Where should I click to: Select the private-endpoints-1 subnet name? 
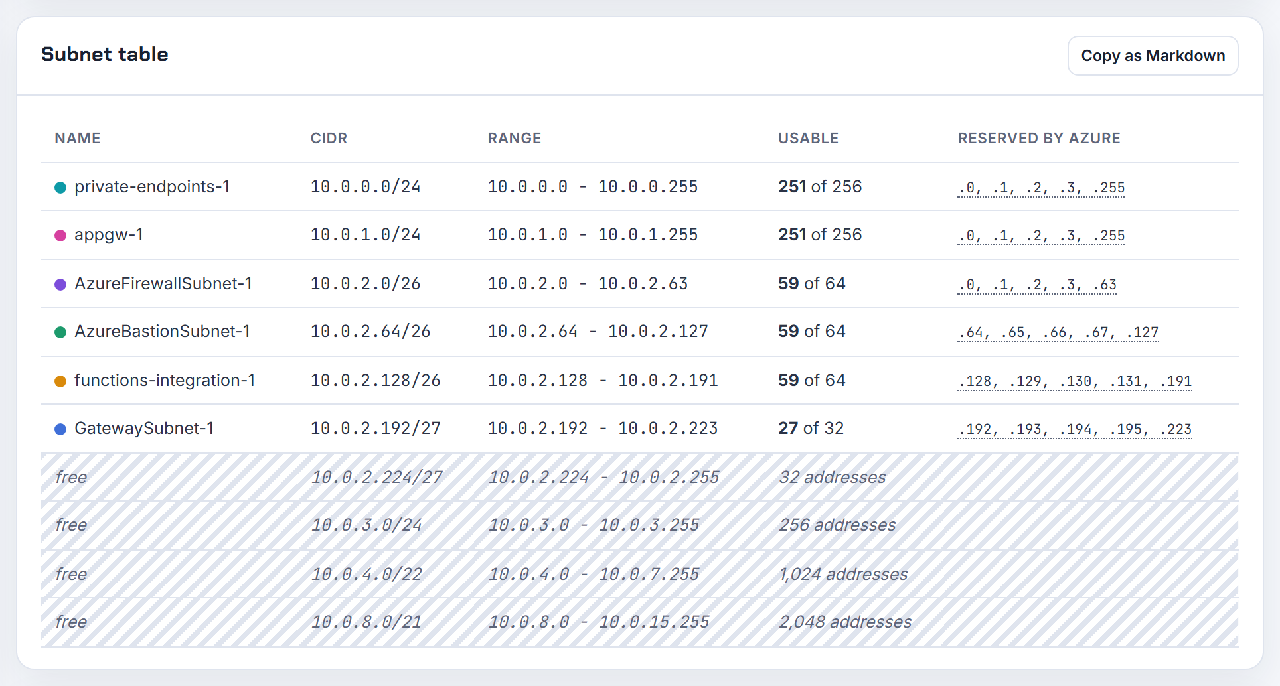pos(152,187)
